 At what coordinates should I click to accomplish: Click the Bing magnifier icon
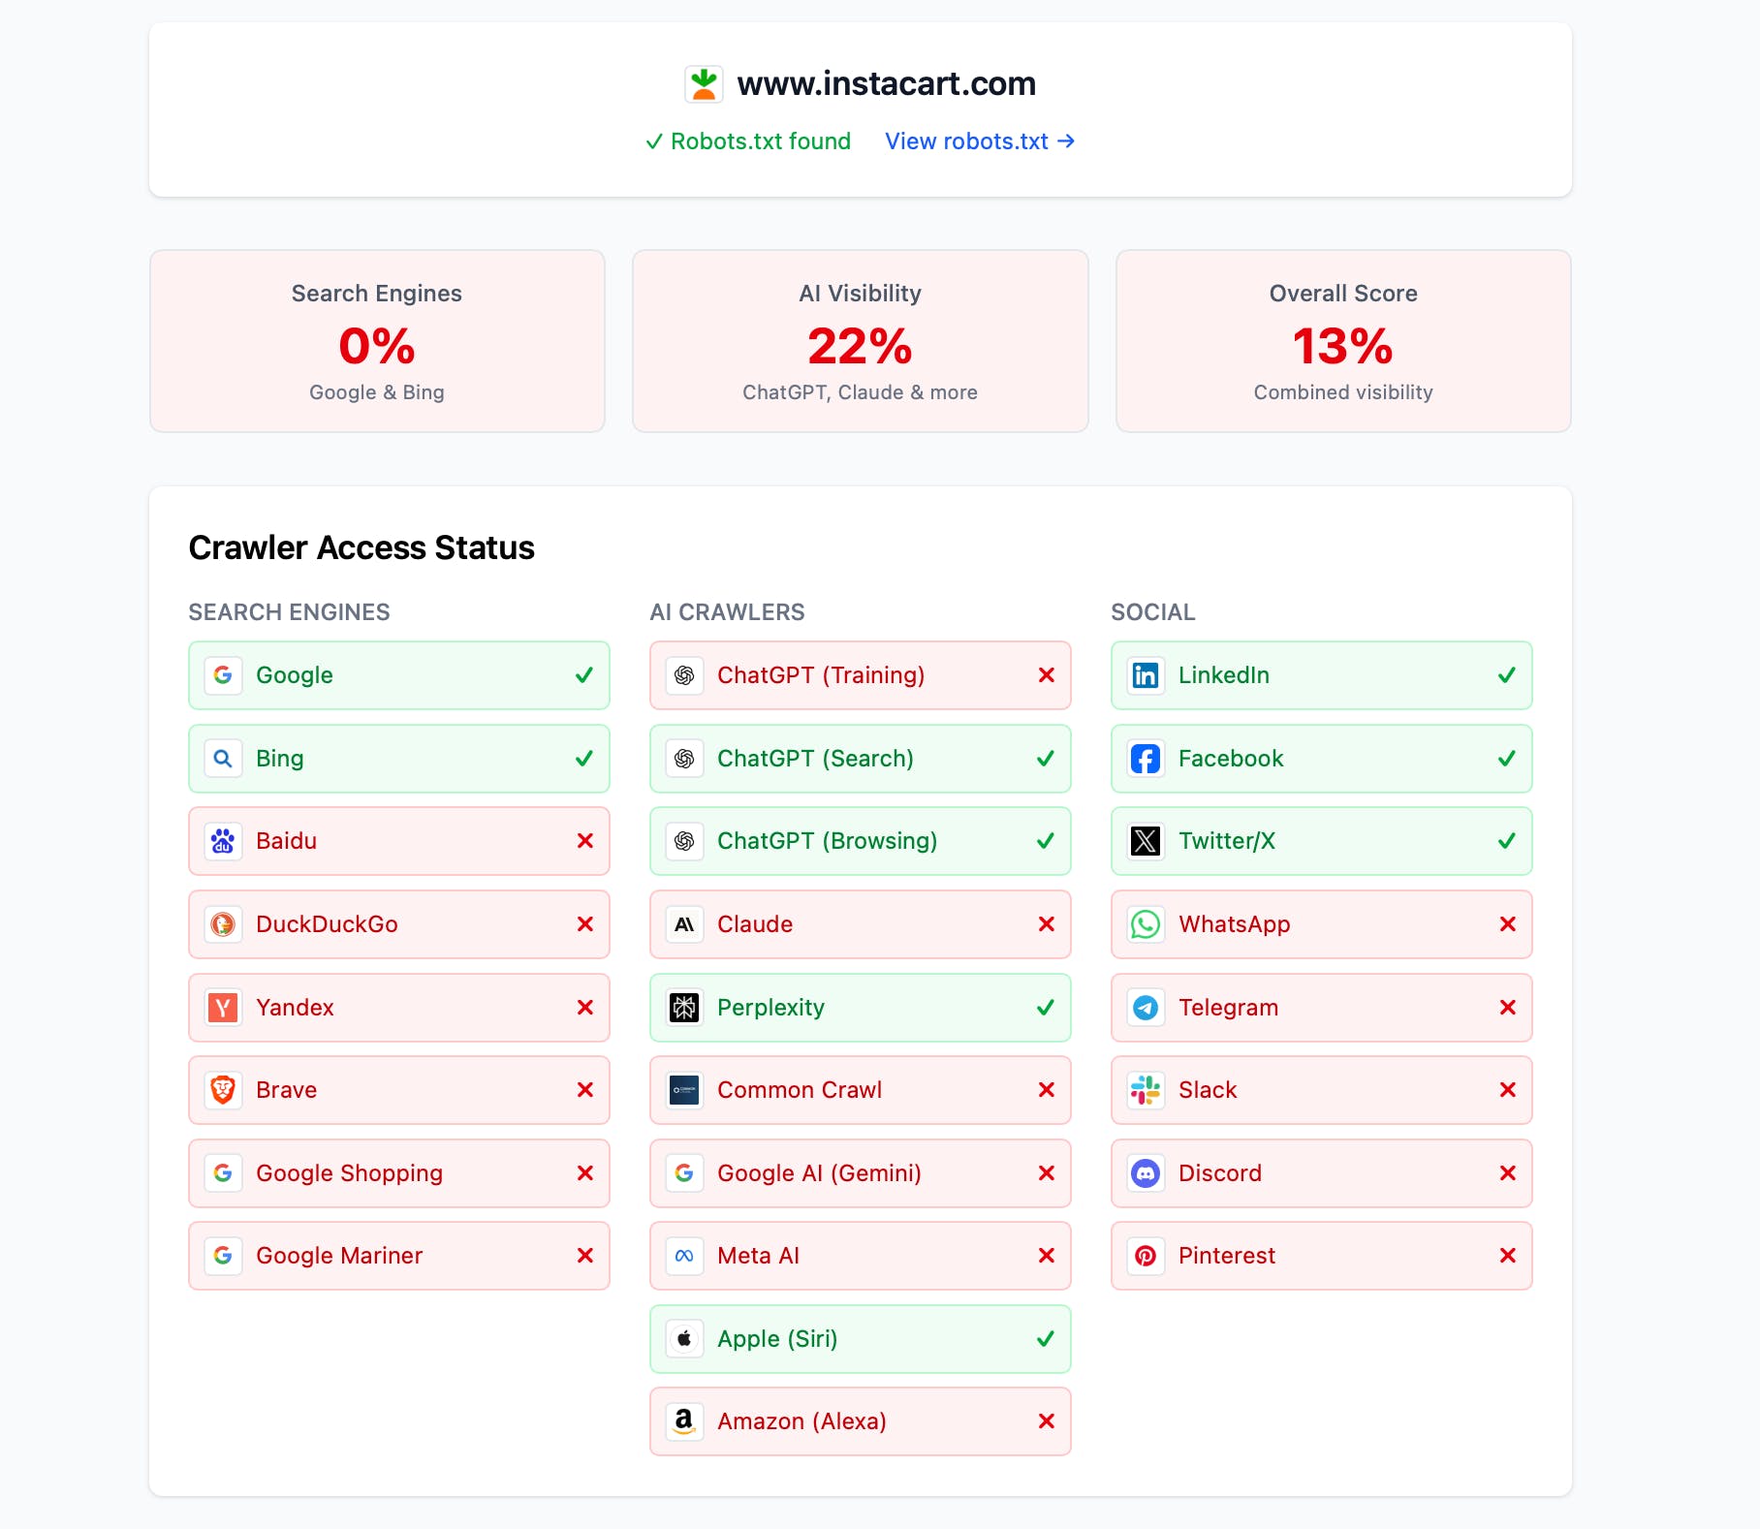pos(223,759)
